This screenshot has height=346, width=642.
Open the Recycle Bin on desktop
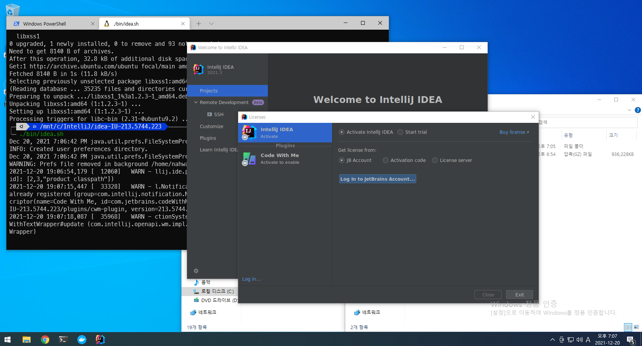12,10
